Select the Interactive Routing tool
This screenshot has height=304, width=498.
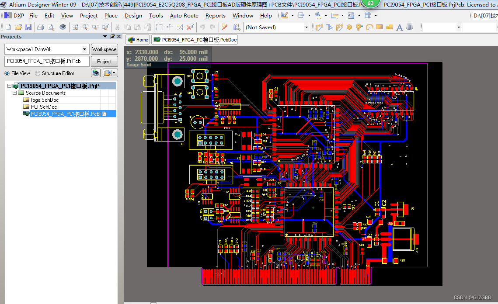[x=318, y=27]
